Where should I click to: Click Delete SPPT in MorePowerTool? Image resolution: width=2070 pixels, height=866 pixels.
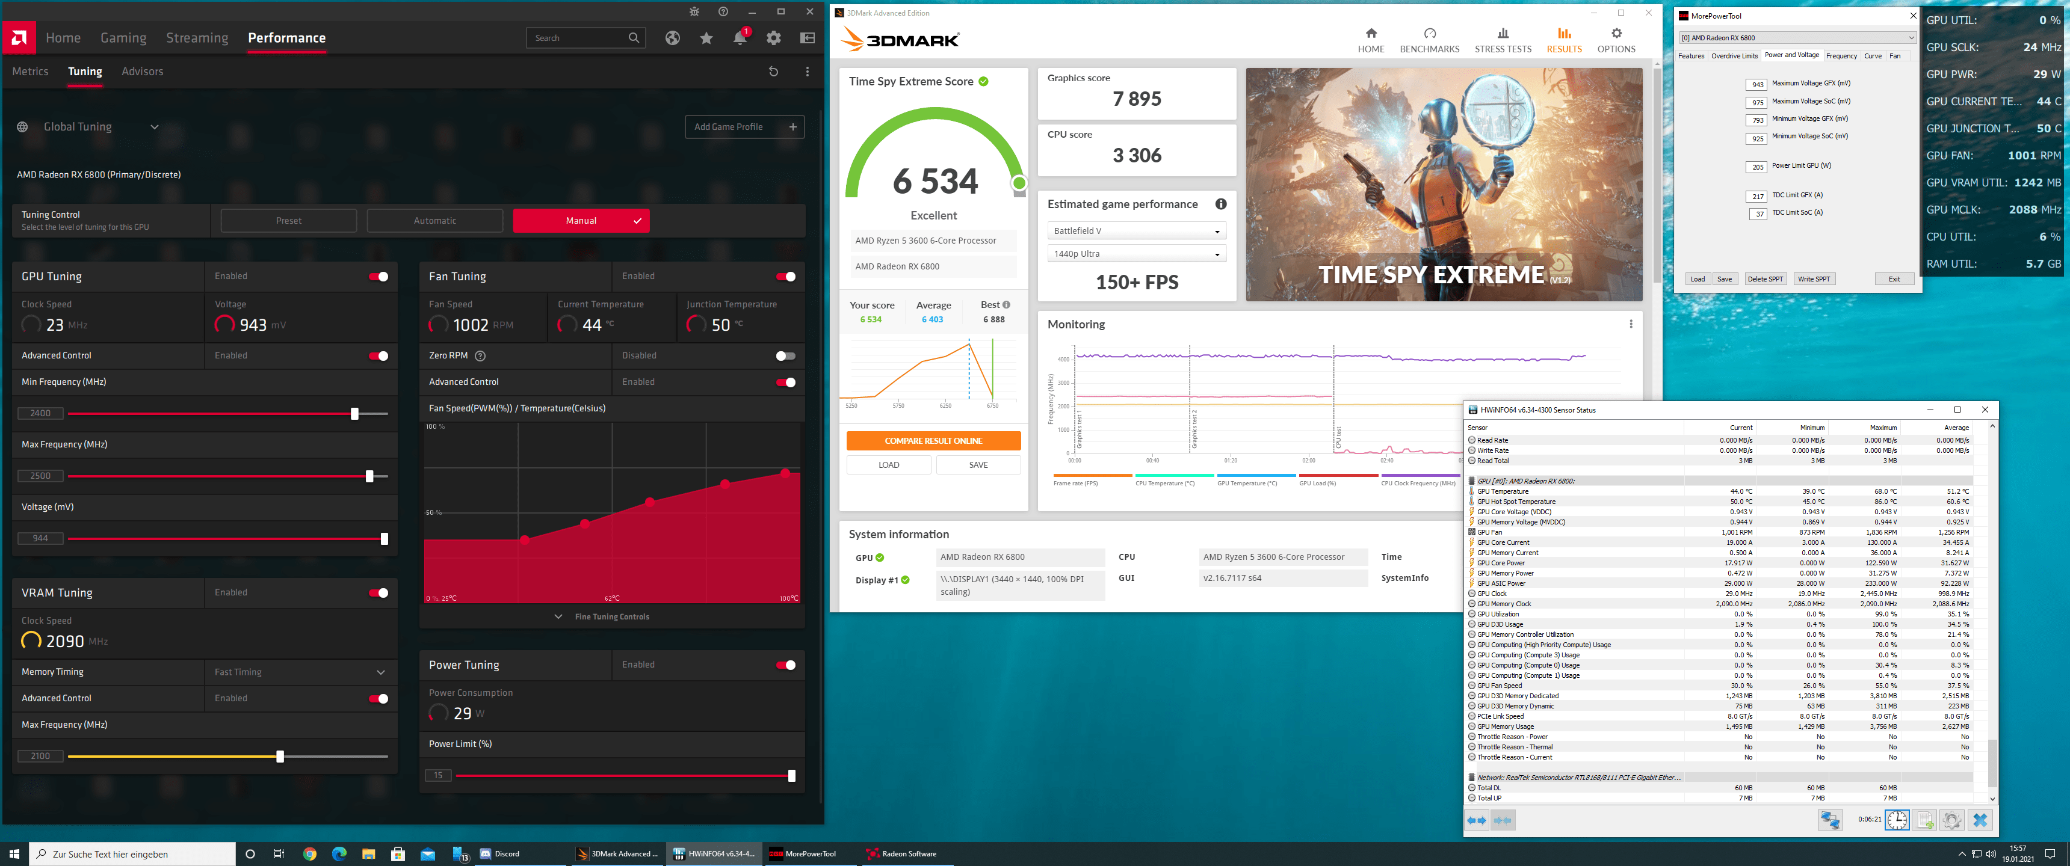pyautogui.click(x=1765, y=279)
